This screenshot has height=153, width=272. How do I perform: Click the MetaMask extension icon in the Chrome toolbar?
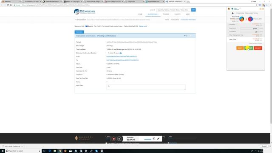263,5
